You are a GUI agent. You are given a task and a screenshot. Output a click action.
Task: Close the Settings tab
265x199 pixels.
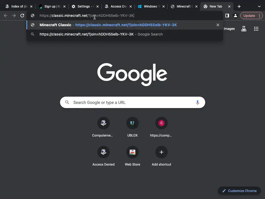[x=98, y=6]
